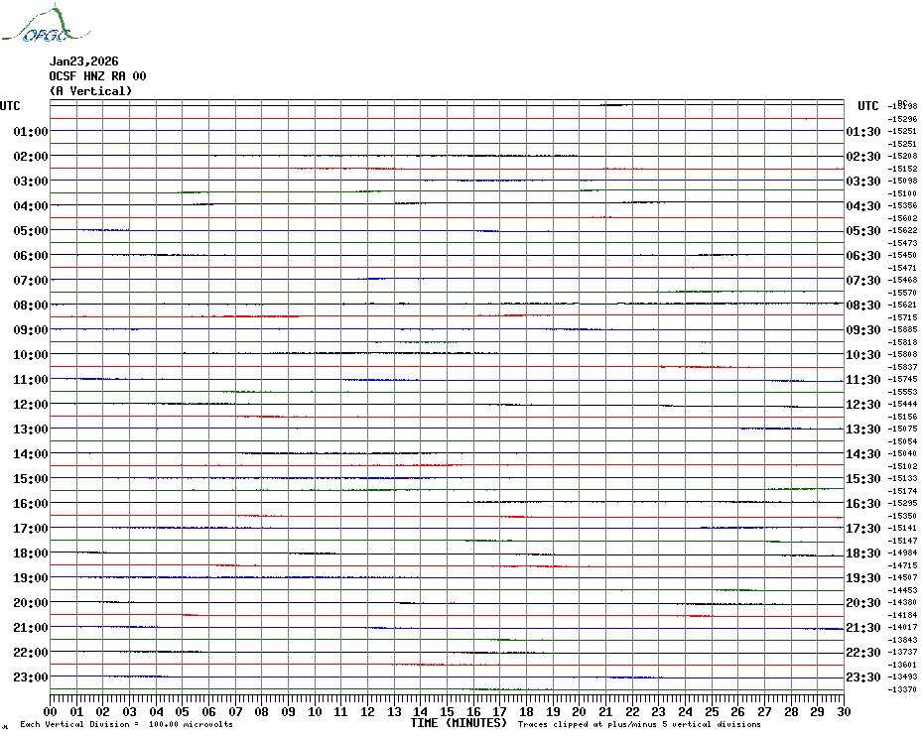Image resolution: width=923 pixels, height=738 pixels.
Task: Click minute 27 on time axis
Action: click(x=764, y=712)
